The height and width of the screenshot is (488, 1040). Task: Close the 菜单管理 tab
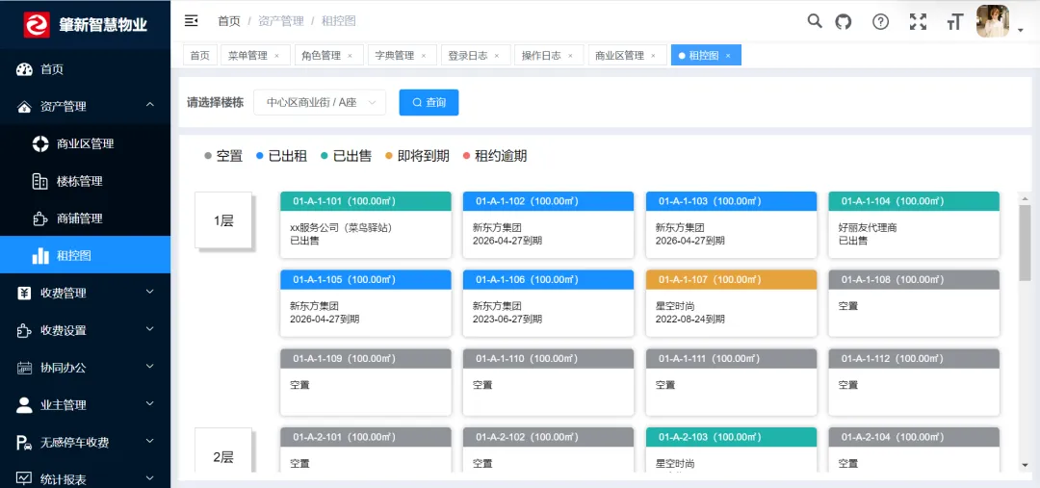[277, 56]
